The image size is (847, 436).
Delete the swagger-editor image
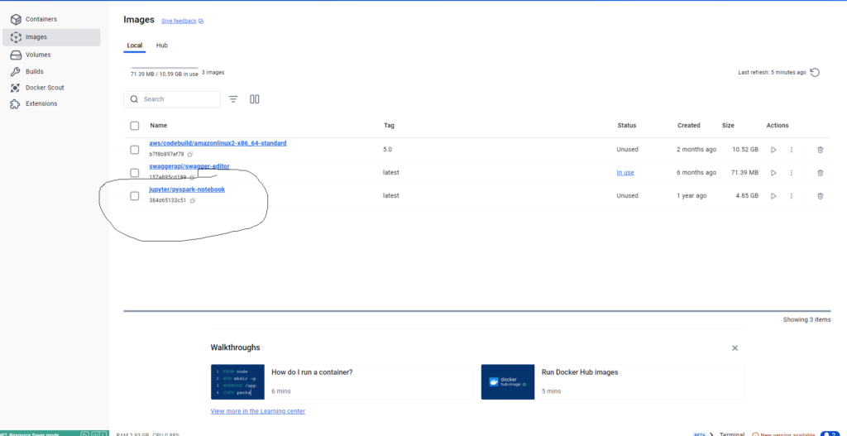pos(820,173)
